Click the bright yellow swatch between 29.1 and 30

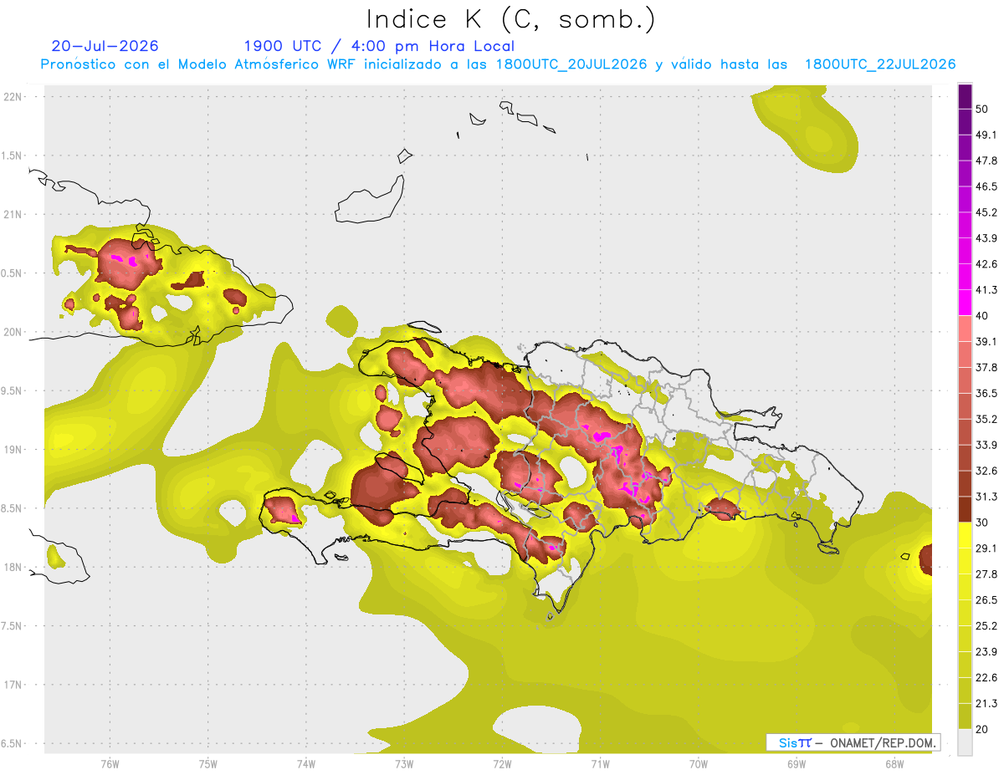pyautogui.click(x=965, y=535)
